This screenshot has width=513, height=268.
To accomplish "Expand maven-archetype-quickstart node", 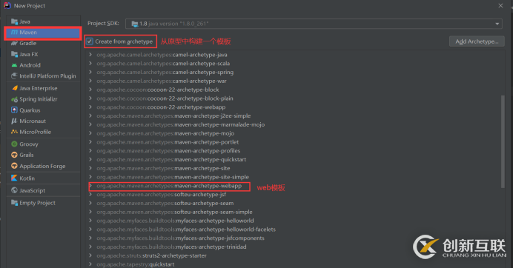I will tap(90, 159).
